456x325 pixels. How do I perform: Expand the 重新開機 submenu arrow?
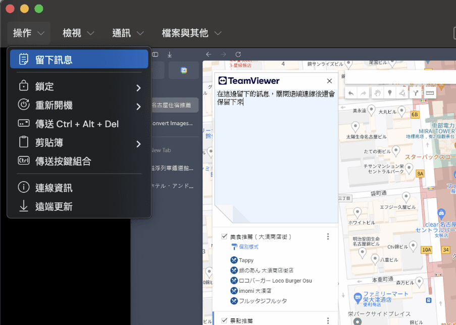pyautogui.click(x=139, y=106)
